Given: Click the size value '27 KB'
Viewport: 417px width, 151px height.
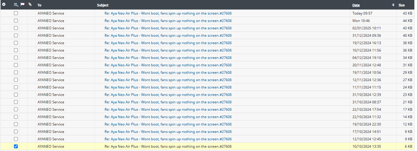Looking at the screenshot, I should pos(408,80).
